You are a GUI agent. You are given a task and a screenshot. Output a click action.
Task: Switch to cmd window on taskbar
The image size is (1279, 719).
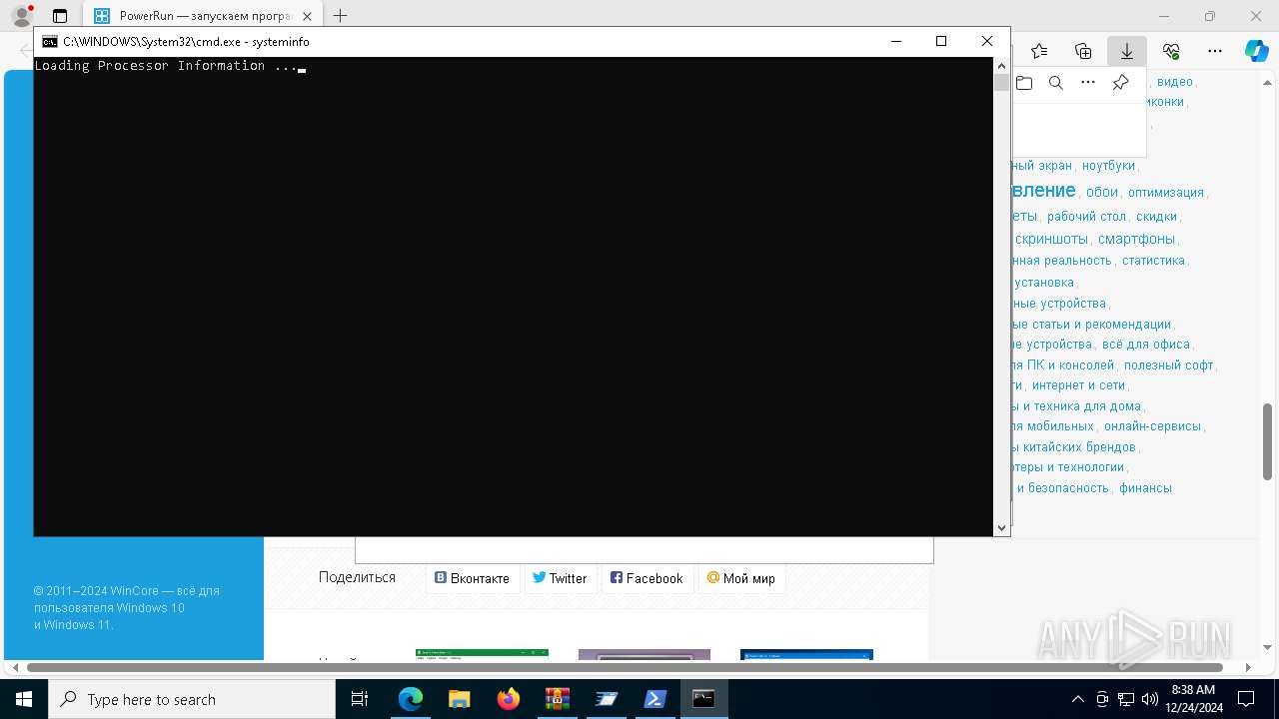click(703, 699)
